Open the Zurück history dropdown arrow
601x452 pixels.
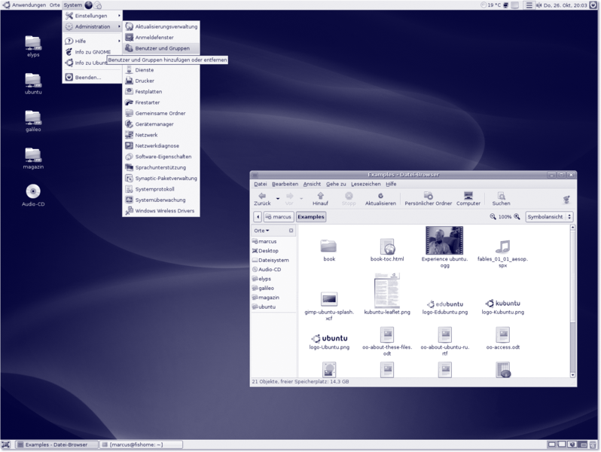click(278, 198)
